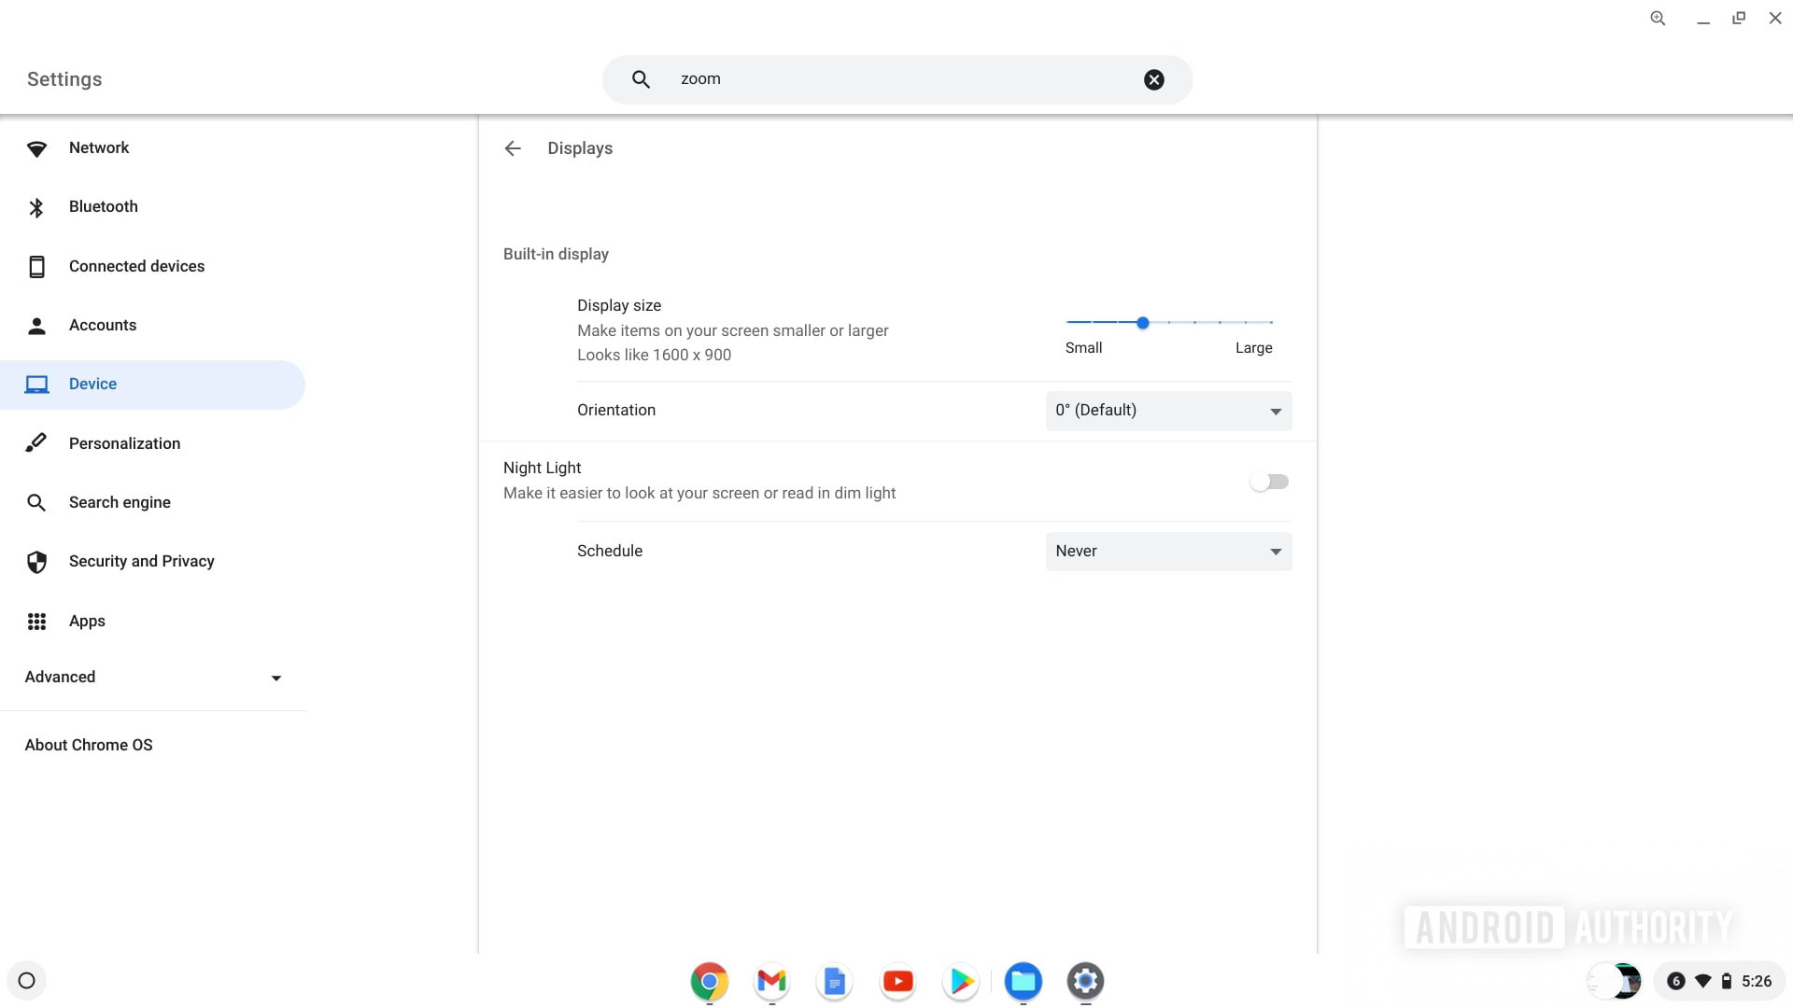
Task: Launch YouTube from the shelf
Action: click(x=897, y=981)
